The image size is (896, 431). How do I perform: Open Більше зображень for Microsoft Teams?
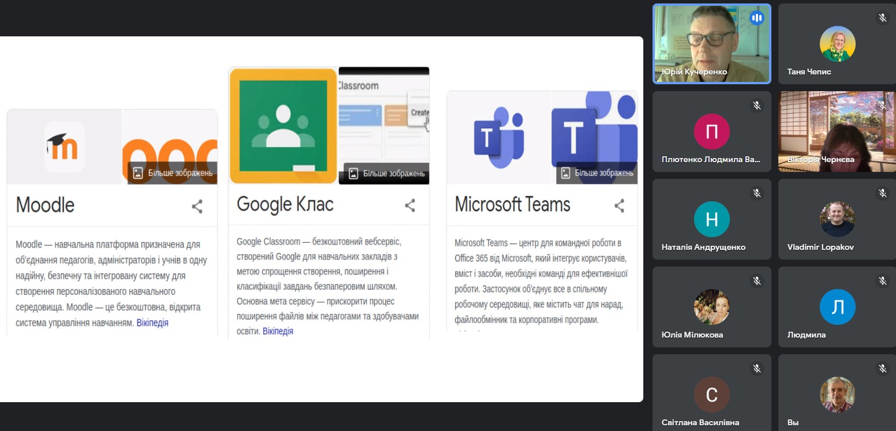(597, 173)
